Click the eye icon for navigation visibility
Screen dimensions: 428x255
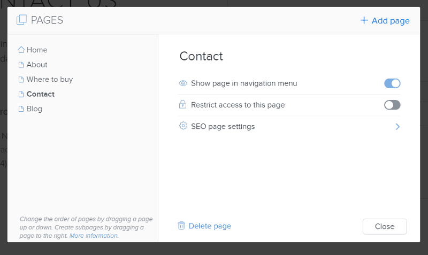[x=183, y=83]
